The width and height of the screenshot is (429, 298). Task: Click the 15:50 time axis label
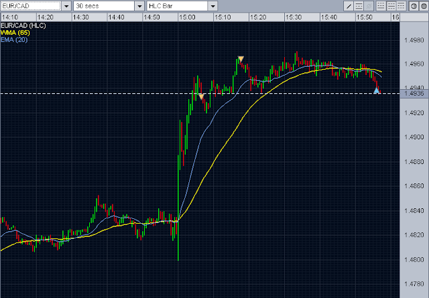365,17
